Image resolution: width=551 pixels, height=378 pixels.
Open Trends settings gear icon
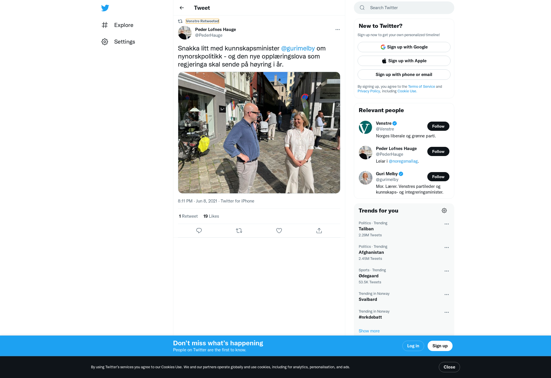coord(444,211)
